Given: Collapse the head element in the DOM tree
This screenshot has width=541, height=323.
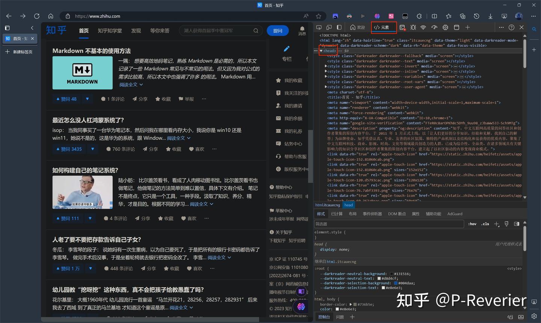Looking at the screenshot, I should pos(321,50).
